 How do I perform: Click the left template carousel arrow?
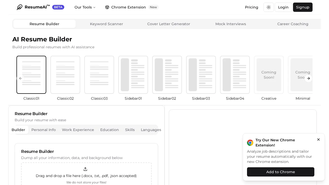coord(21,78)
